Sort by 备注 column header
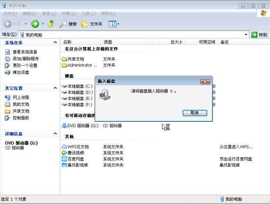Screen dimensions: 270x204 tap(238, 42)
